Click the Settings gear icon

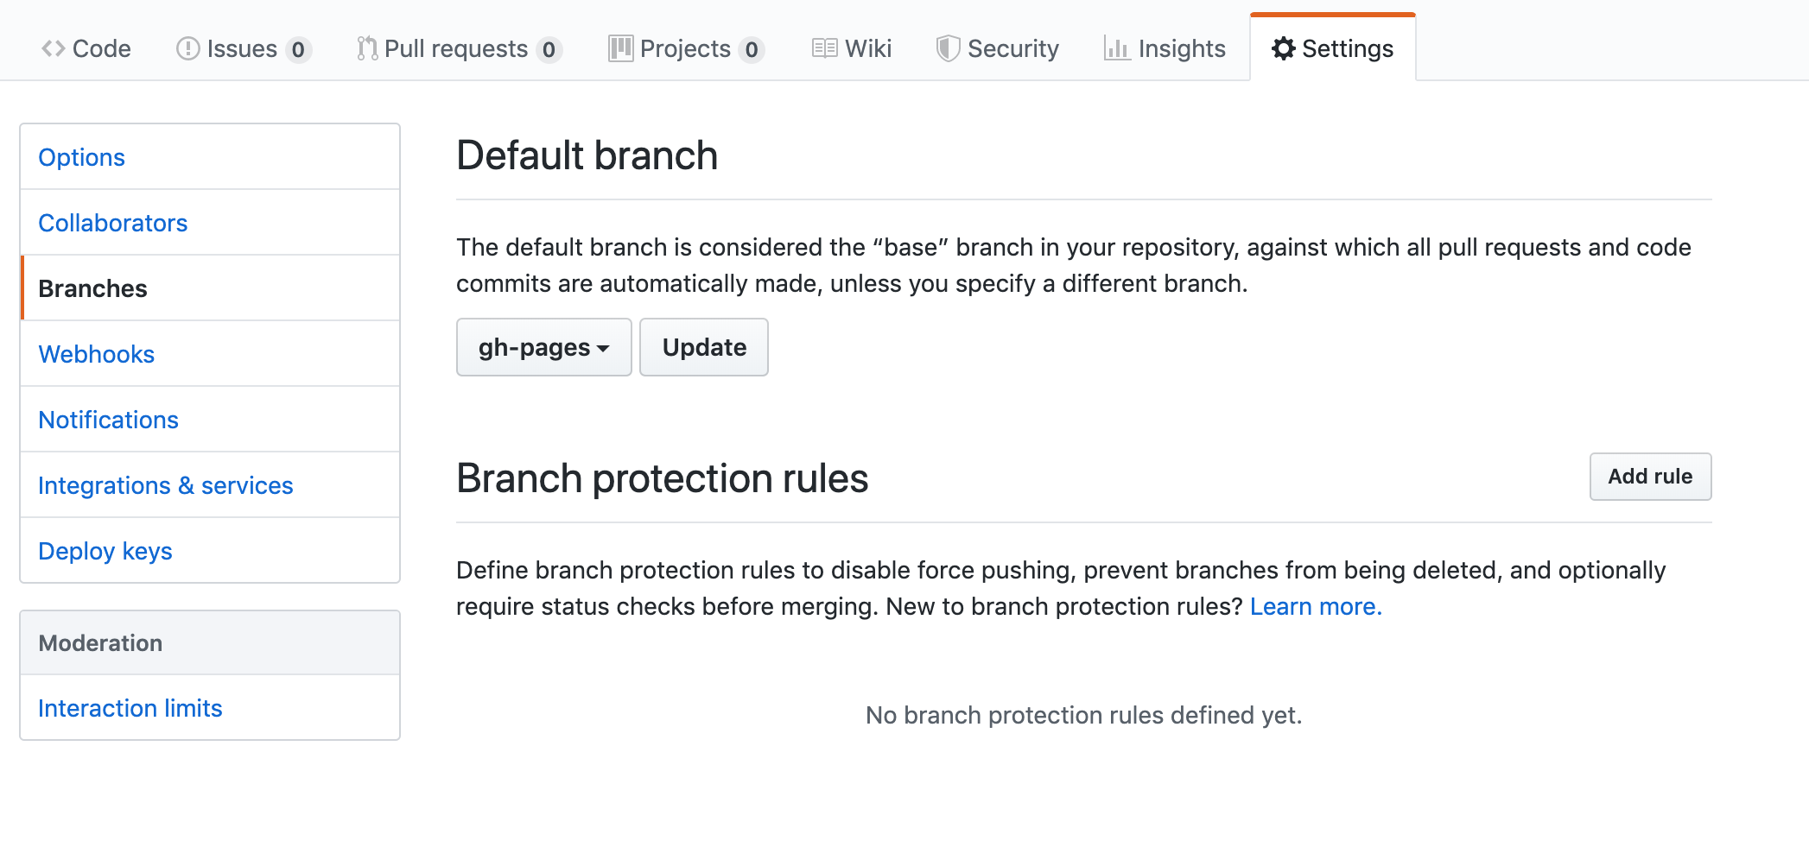(x=1284, y=49)
